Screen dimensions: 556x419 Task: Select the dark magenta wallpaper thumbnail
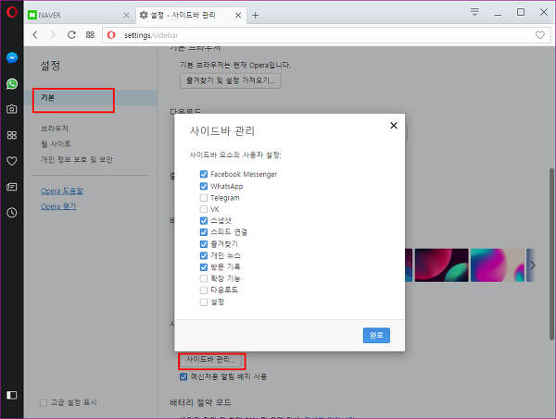point(441,265)
